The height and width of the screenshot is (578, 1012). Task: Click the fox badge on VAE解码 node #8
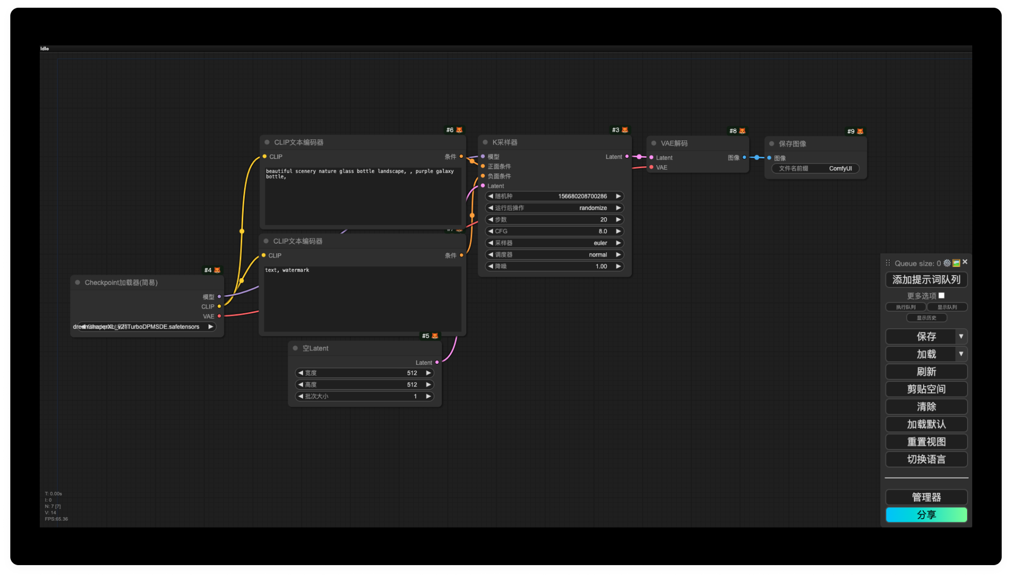click(742, 131)
